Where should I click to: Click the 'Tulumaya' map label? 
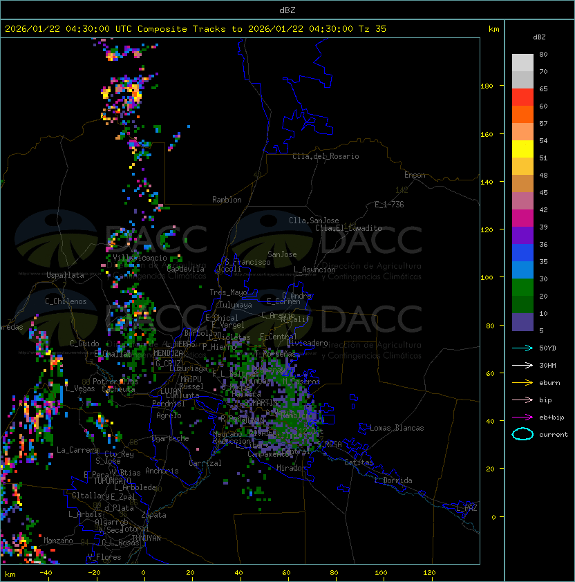point(236,305)
